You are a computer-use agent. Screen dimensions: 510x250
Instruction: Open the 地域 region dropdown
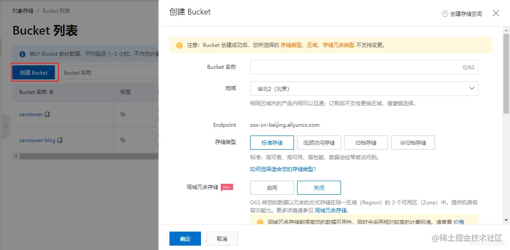click(x=364, y=89)
